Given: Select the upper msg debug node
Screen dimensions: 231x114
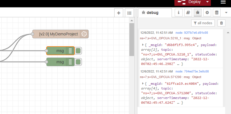Looking at the screenshot, I should 60,51.
